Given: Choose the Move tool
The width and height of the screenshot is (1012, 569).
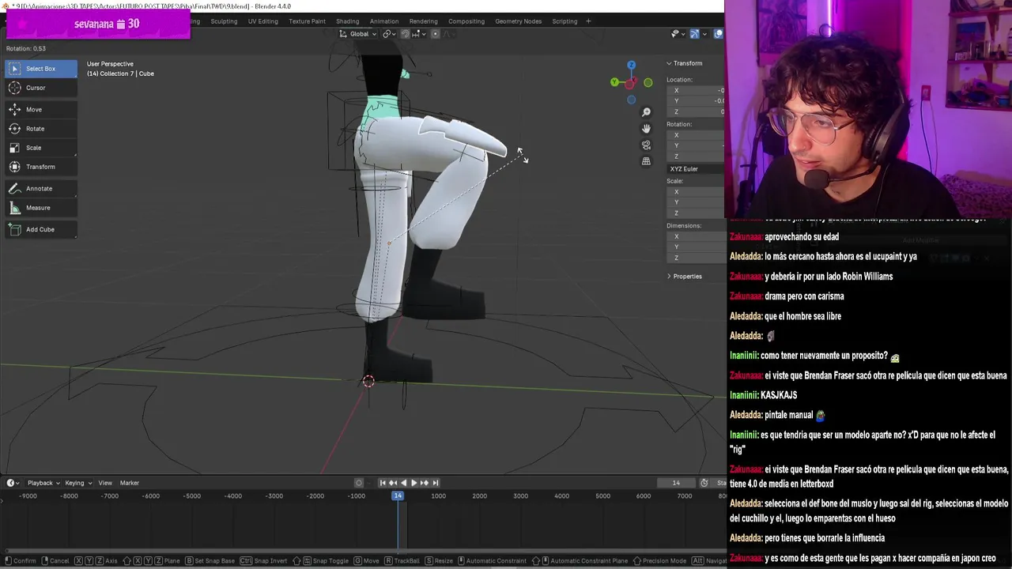Looking at the screenshot, I should (40, 110).
